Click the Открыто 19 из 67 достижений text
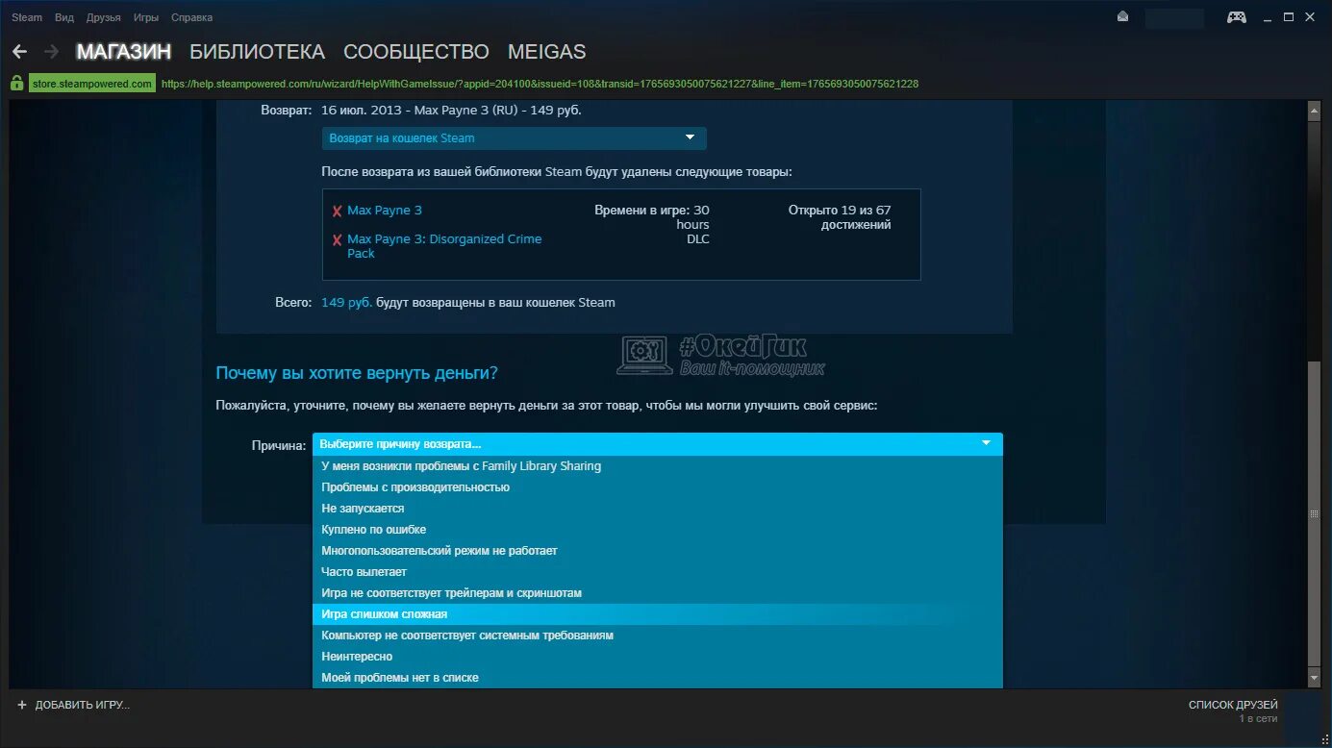The image size is (1332, 748). pos(839,217)
